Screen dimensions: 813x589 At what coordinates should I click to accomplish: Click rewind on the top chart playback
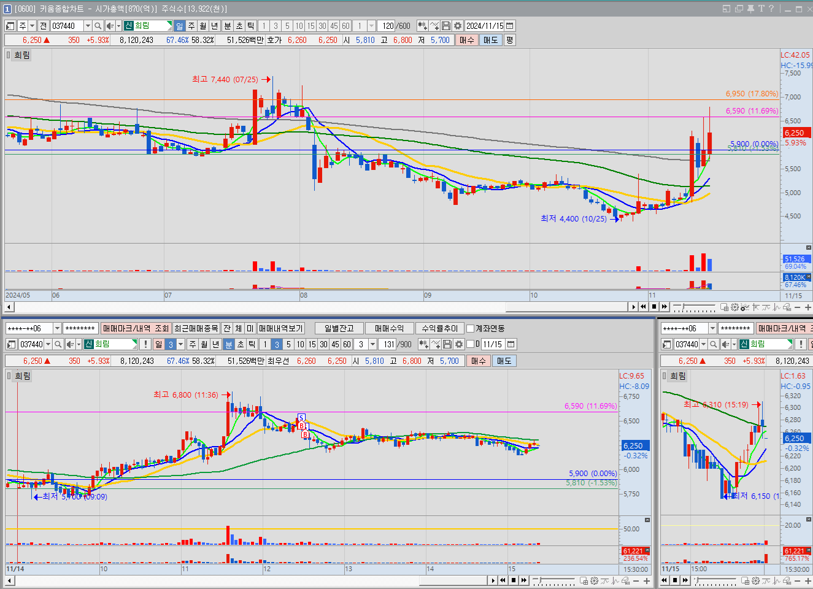(644, 306)
